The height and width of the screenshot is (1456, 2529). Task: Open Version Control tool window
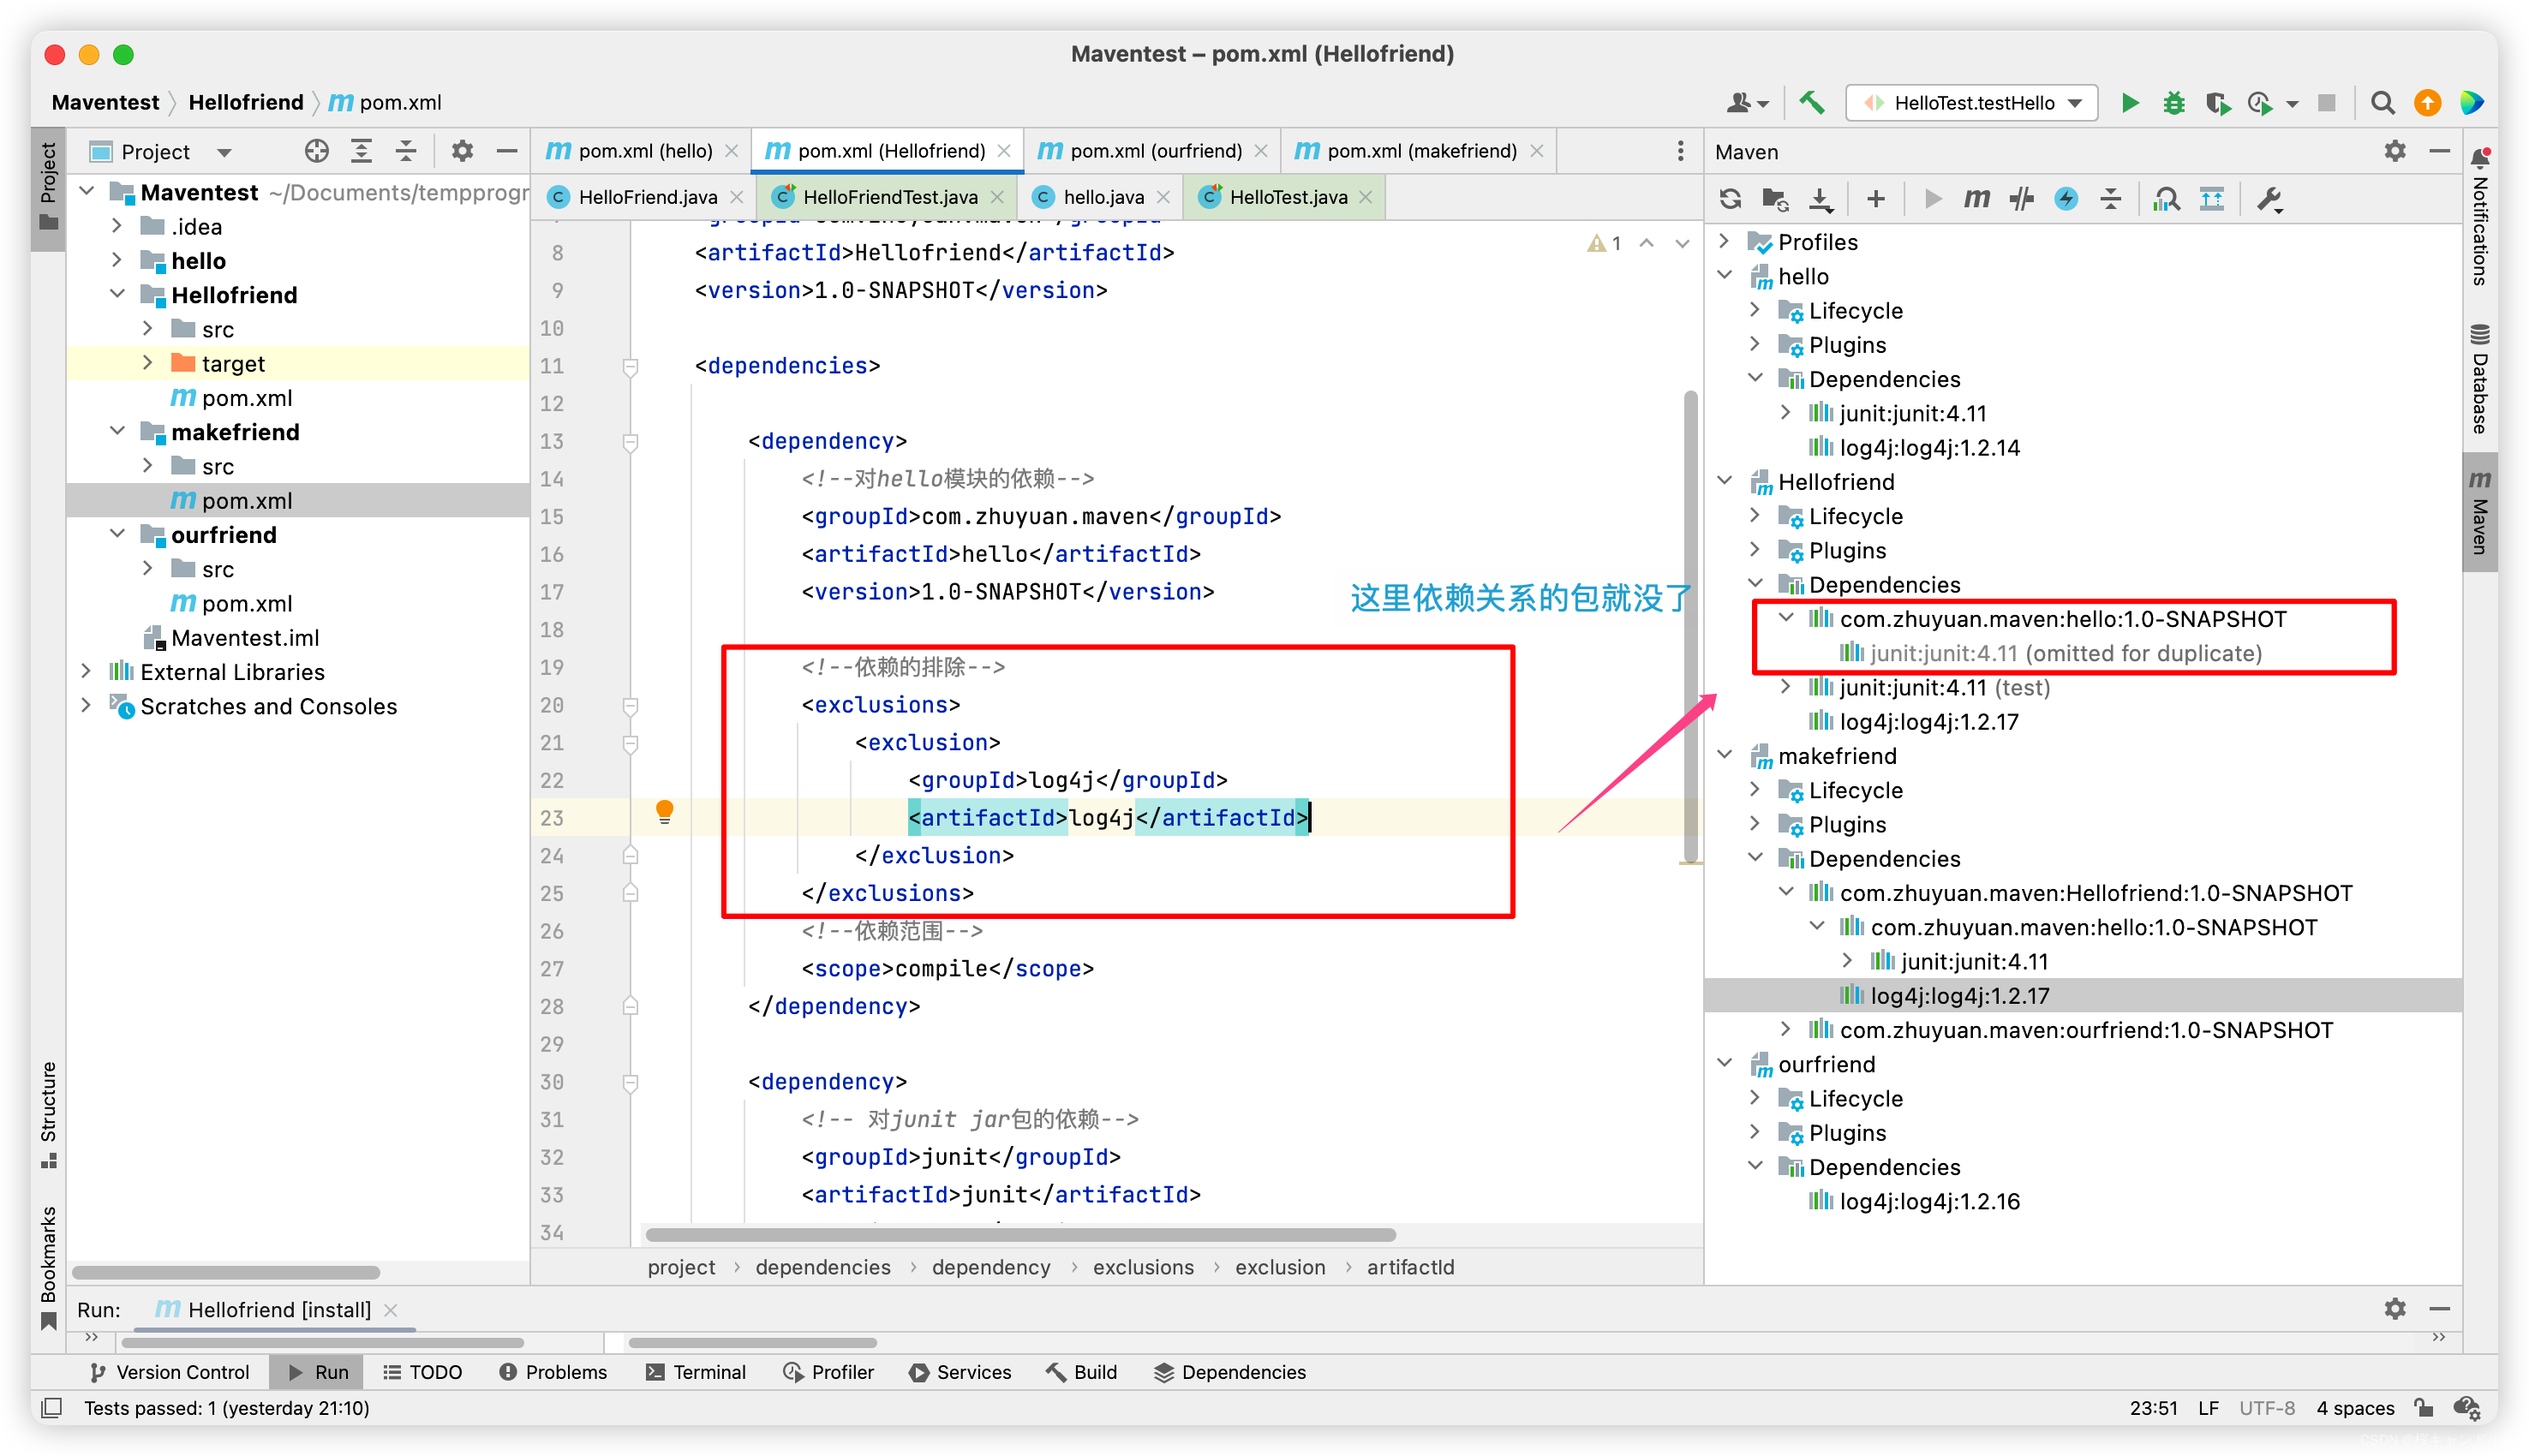[x=170, y=1372]
